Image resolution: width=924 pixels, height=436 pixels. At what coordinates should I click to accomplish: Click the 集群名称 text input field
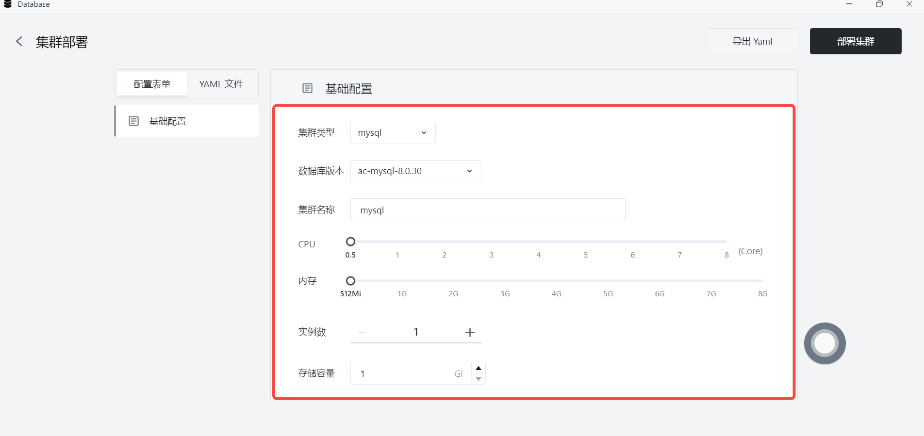coord(487,210)
